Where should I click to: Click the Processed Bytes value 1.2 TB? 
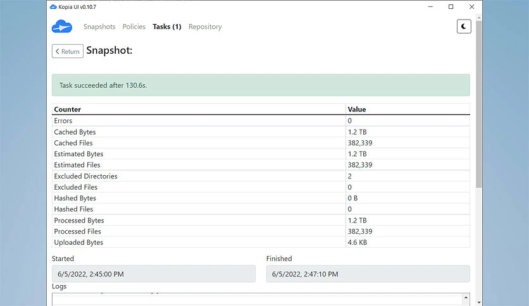click(x=357, y=220)
